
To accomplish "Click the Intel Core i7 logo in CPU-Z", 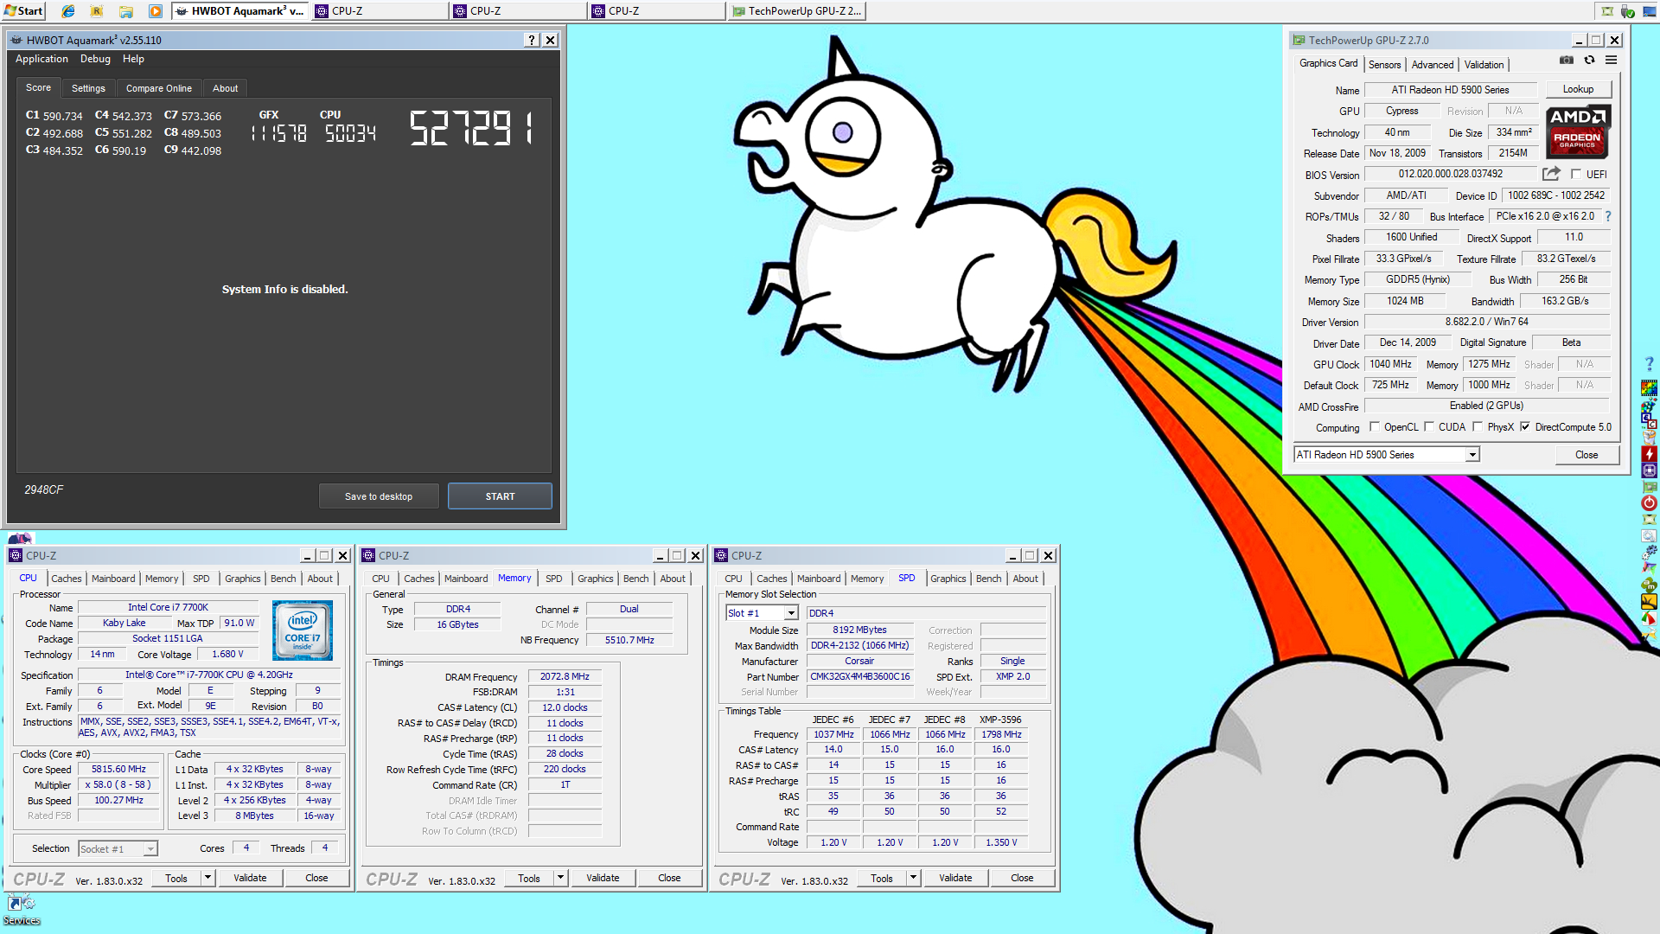I will (x=303, y=630).
